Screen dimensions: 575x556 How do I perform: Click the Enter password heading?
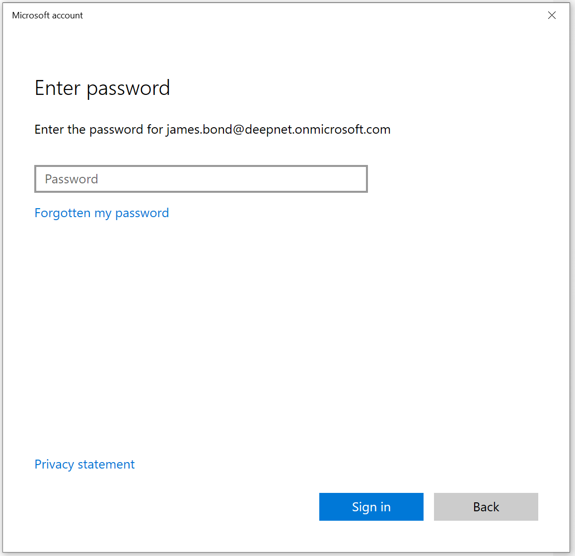point(102,88)
